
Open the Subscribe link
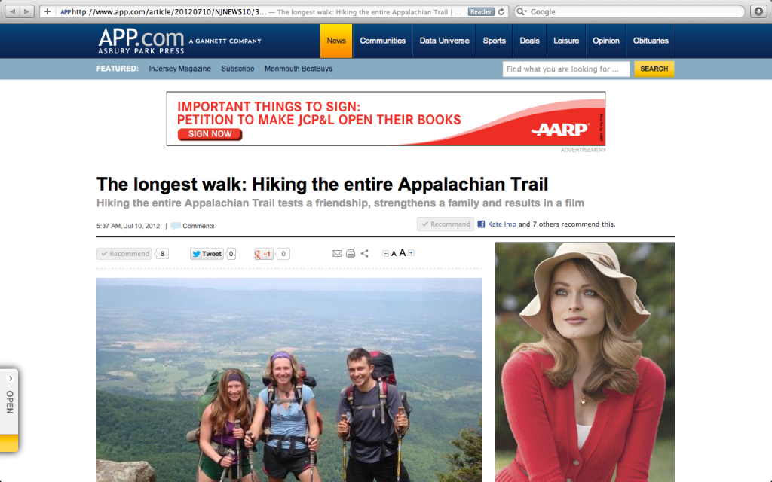[x=237, y=69]
